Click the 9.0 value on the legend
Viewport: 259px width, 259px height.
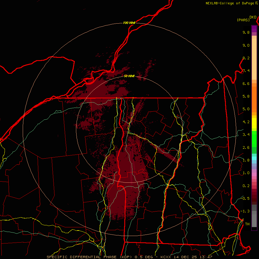246,45
